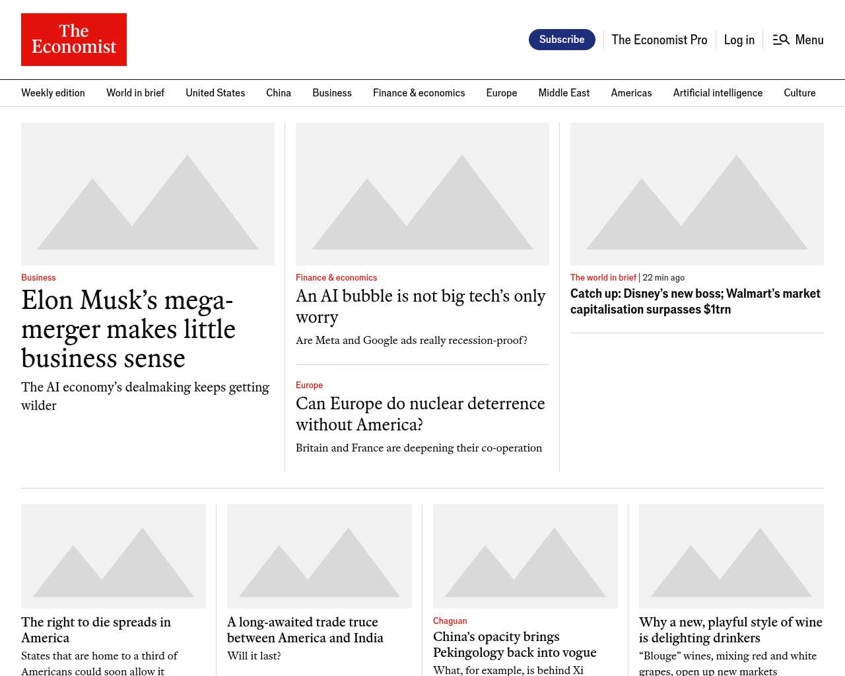Open The right to die spreads headline
This screenshot has width=845, height=676.
[96, 630]
